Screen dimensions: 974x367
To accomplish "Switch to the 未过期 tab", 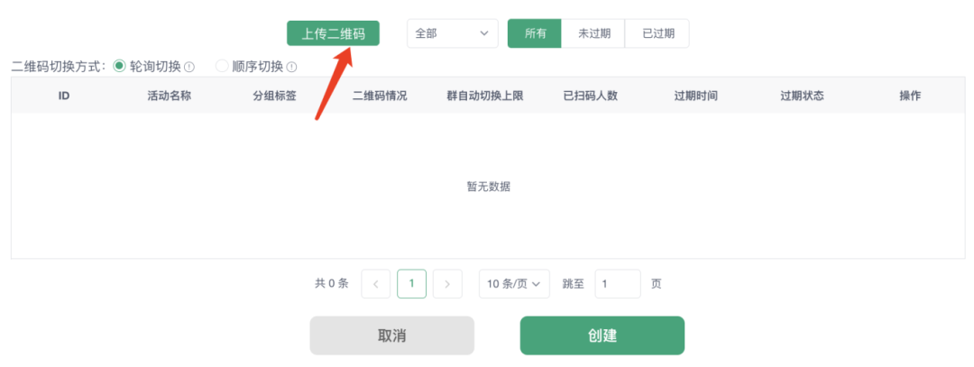I will (593, 33).
